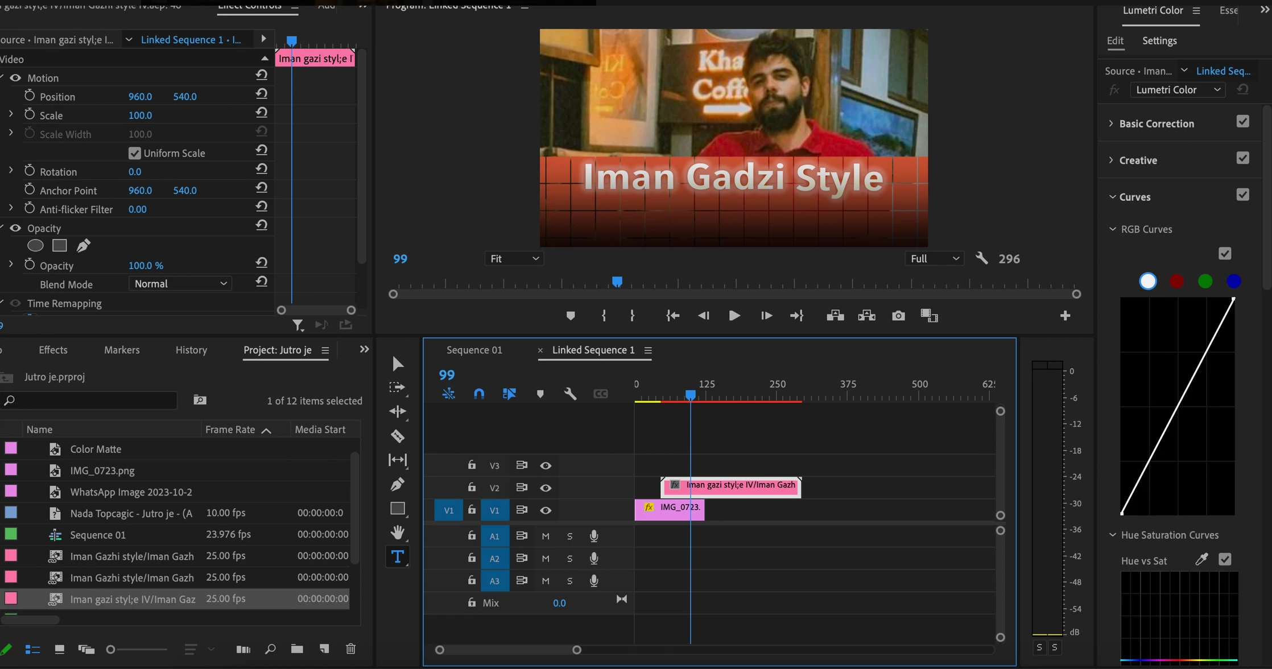The width and height of the screenshot is (1272, 669).
Task: Select the red RGB curve channel
Action: (1176, 282)
